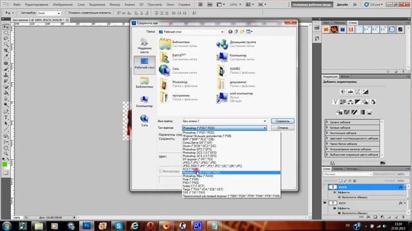Screen dimensions: 412x231
Task: Toggle Эффекты visibility on the lower layer
Action: 335,209
